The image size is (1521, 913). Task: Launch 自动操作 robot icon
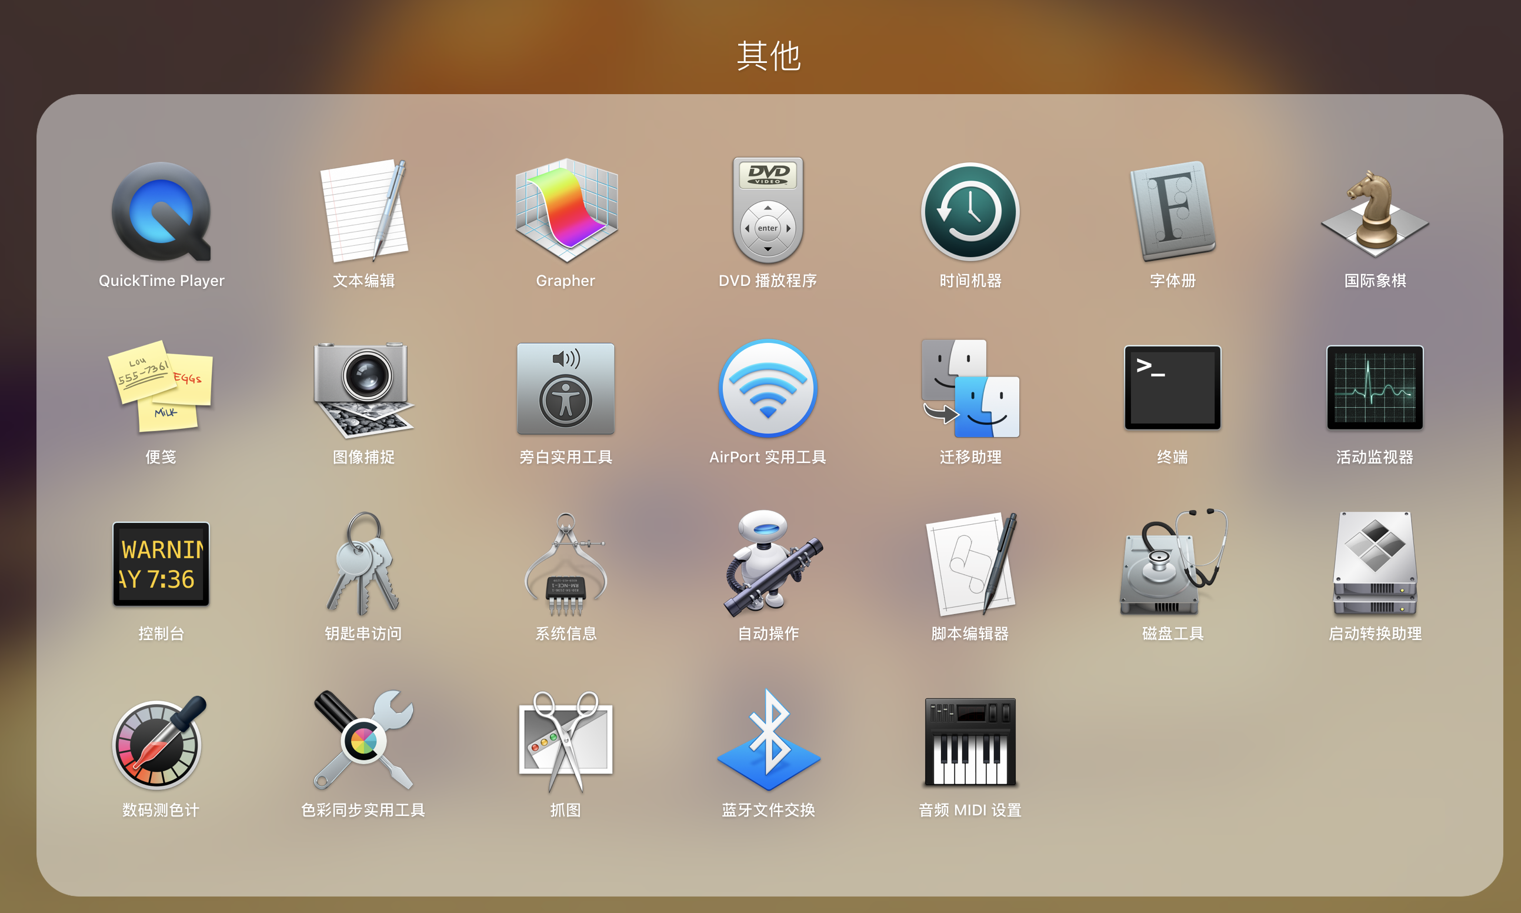772,562
